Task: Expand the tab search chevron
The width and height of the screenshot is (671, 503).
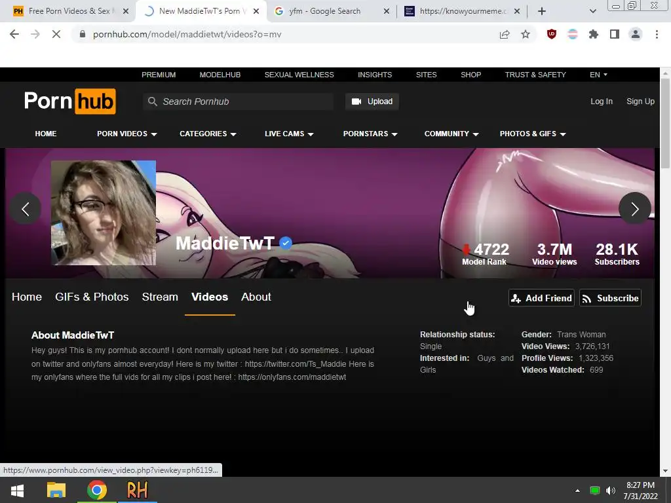Action: 592,11
